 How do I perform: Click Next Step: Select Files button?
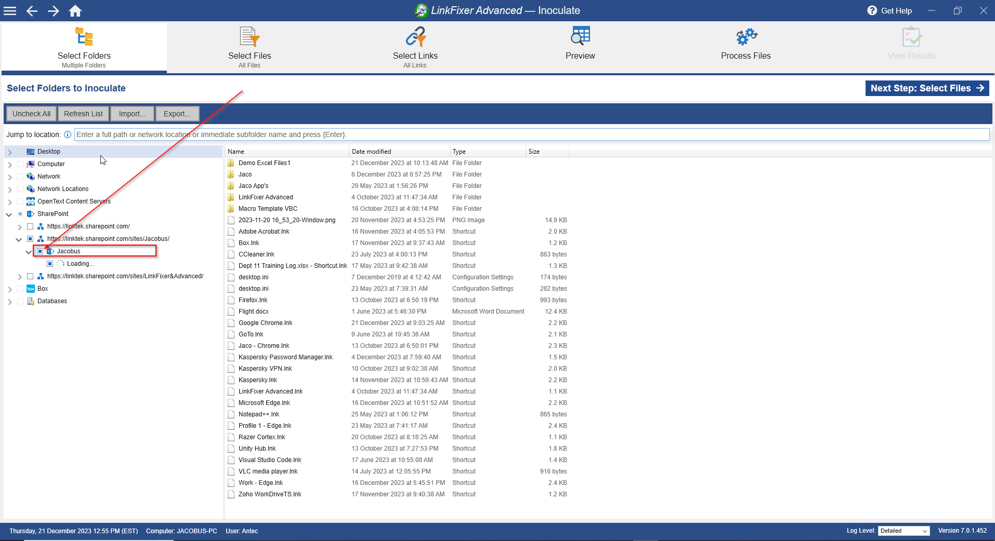927,88
